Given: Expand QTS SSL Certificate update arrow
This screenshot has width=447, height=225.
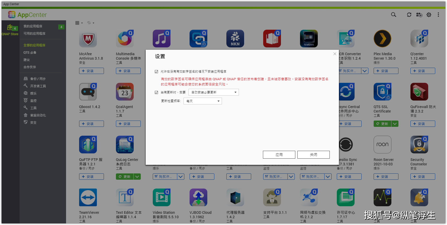Looking at the screenshot, I should (x=395, y=124).
